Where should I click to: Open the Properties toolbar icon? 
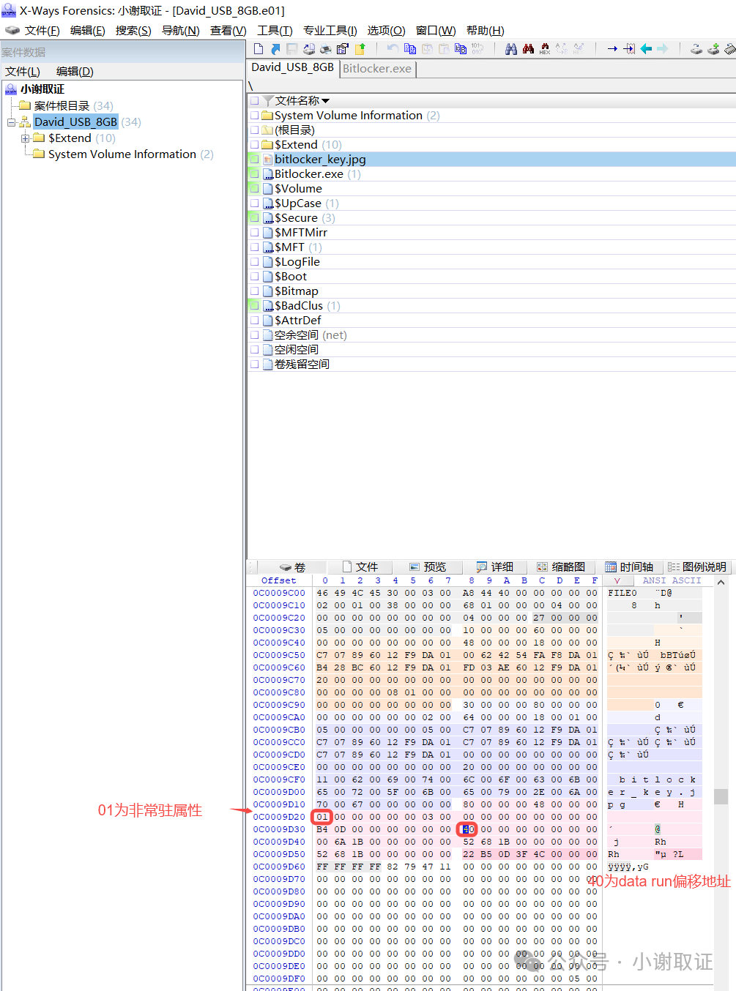point(343,49)
